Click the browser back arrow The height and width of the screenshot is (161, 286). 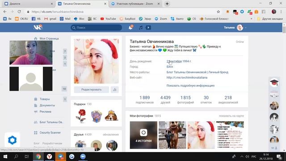[5, 12]
